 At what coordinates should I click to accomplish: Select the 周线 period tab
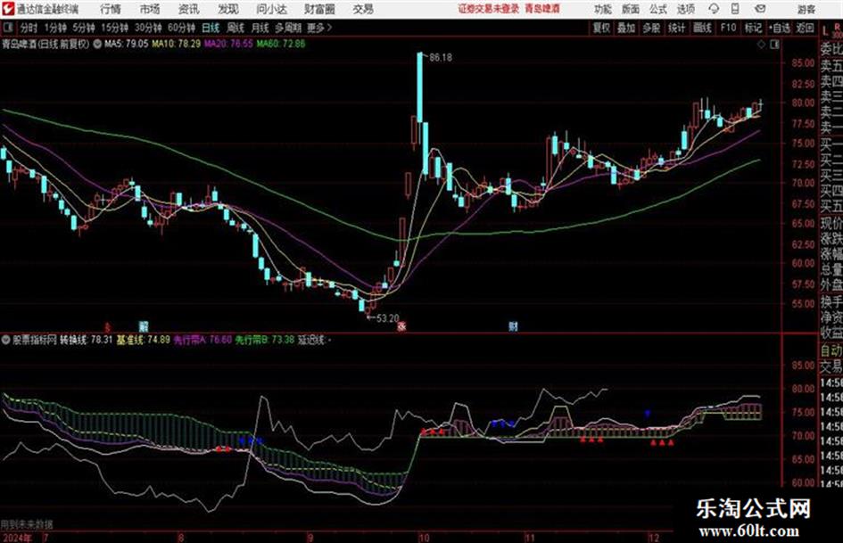tap(235, 28)
